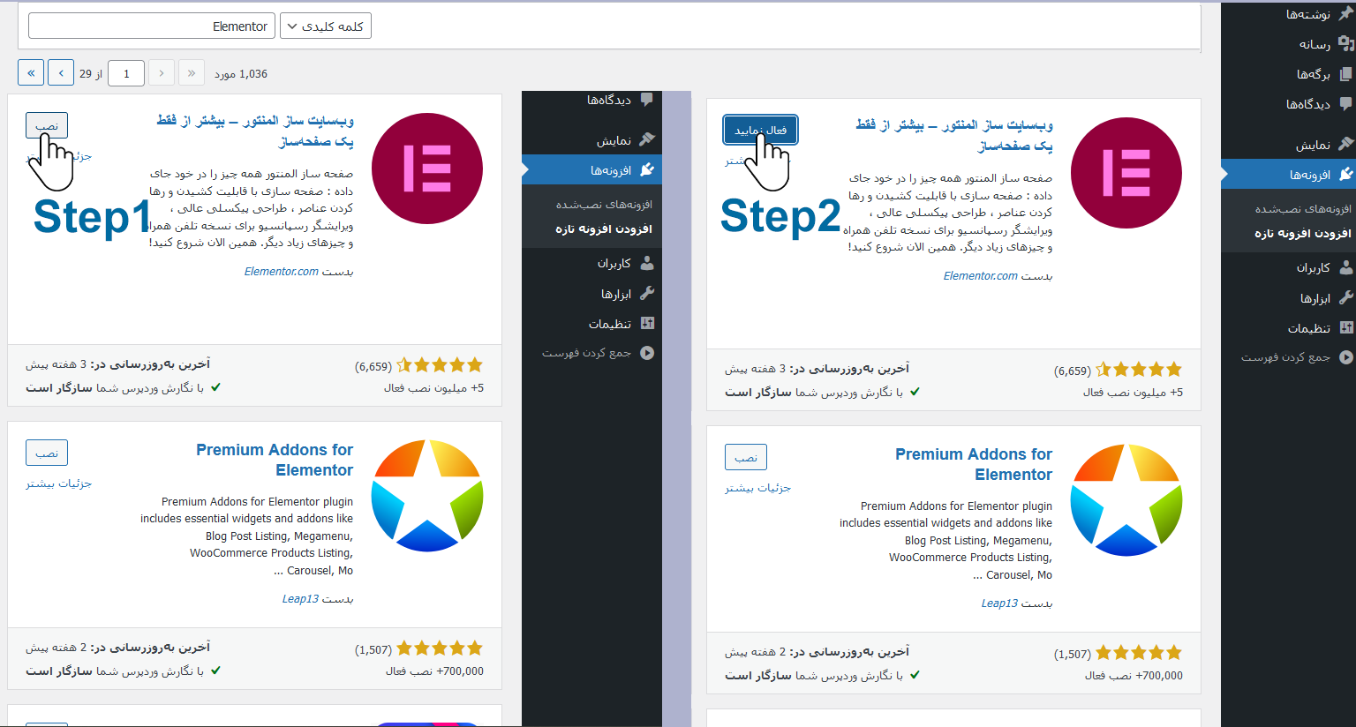Click the کاربران person icon in middle sidebar
This screenshot has height=727, width=1356.
647,263
